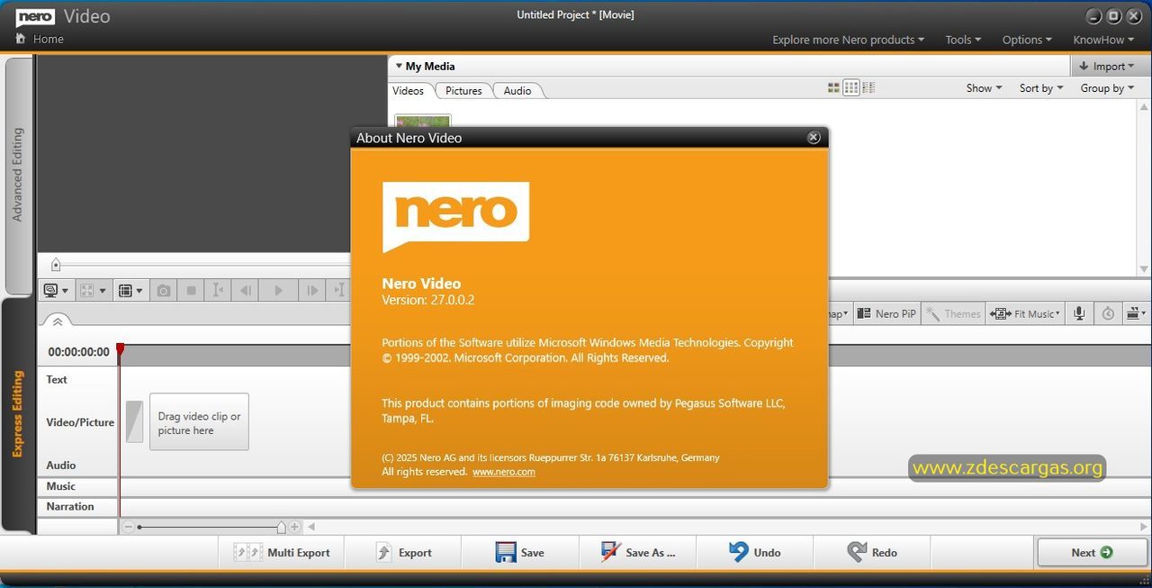Open the Themes wand tool
The image size is (1152, 588).
point(953,313)
